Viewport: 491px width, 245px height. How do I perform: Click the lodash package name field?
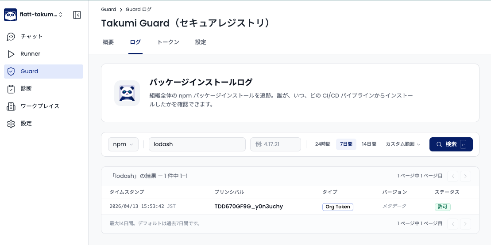pos(197,144)
